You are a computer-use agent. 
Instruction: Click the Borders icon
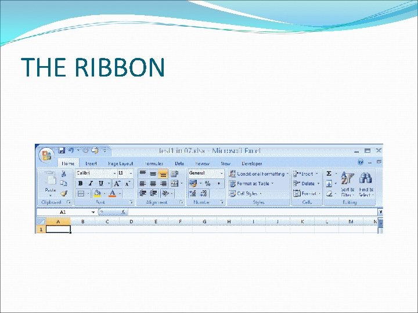coord(81,194)
